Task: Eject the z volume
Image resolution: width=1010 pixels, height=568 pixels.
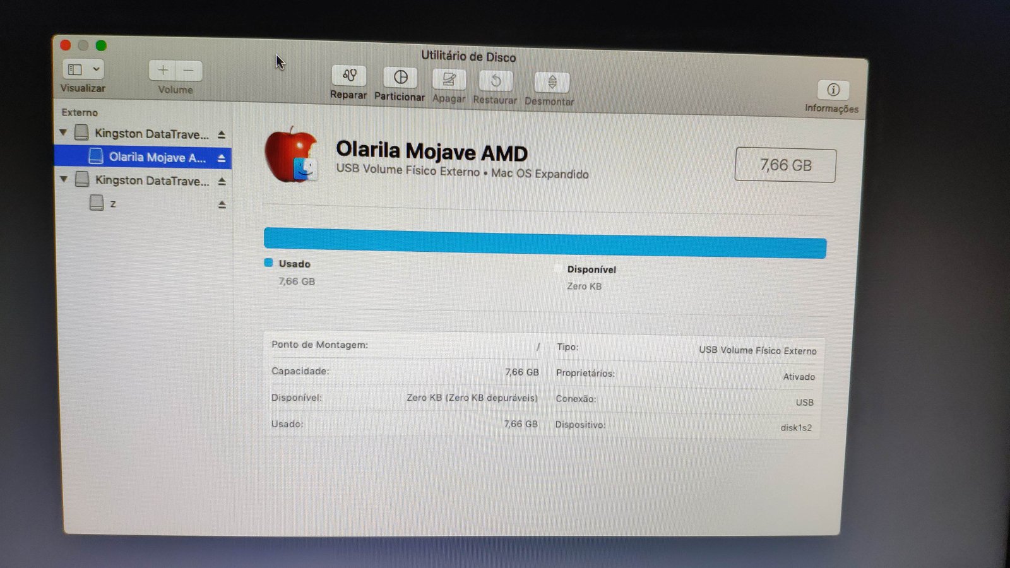Action: pos(222,204)
